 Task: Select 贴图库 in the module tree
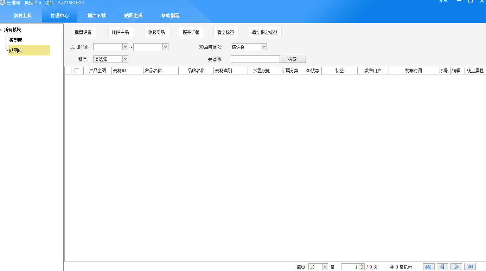coord(29,50)
